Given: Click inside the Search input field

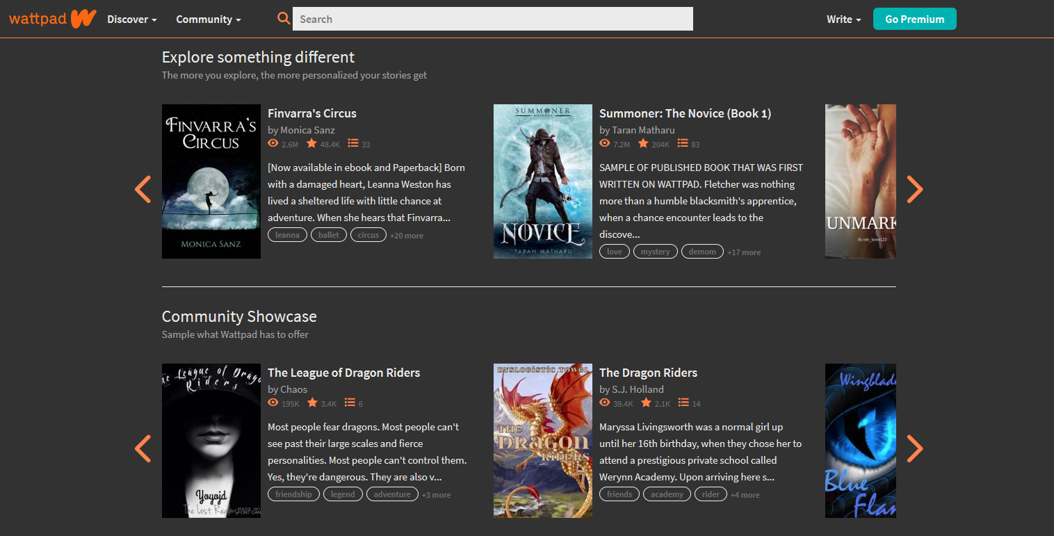Looking at the screenshot, I should tap(492, 19).
